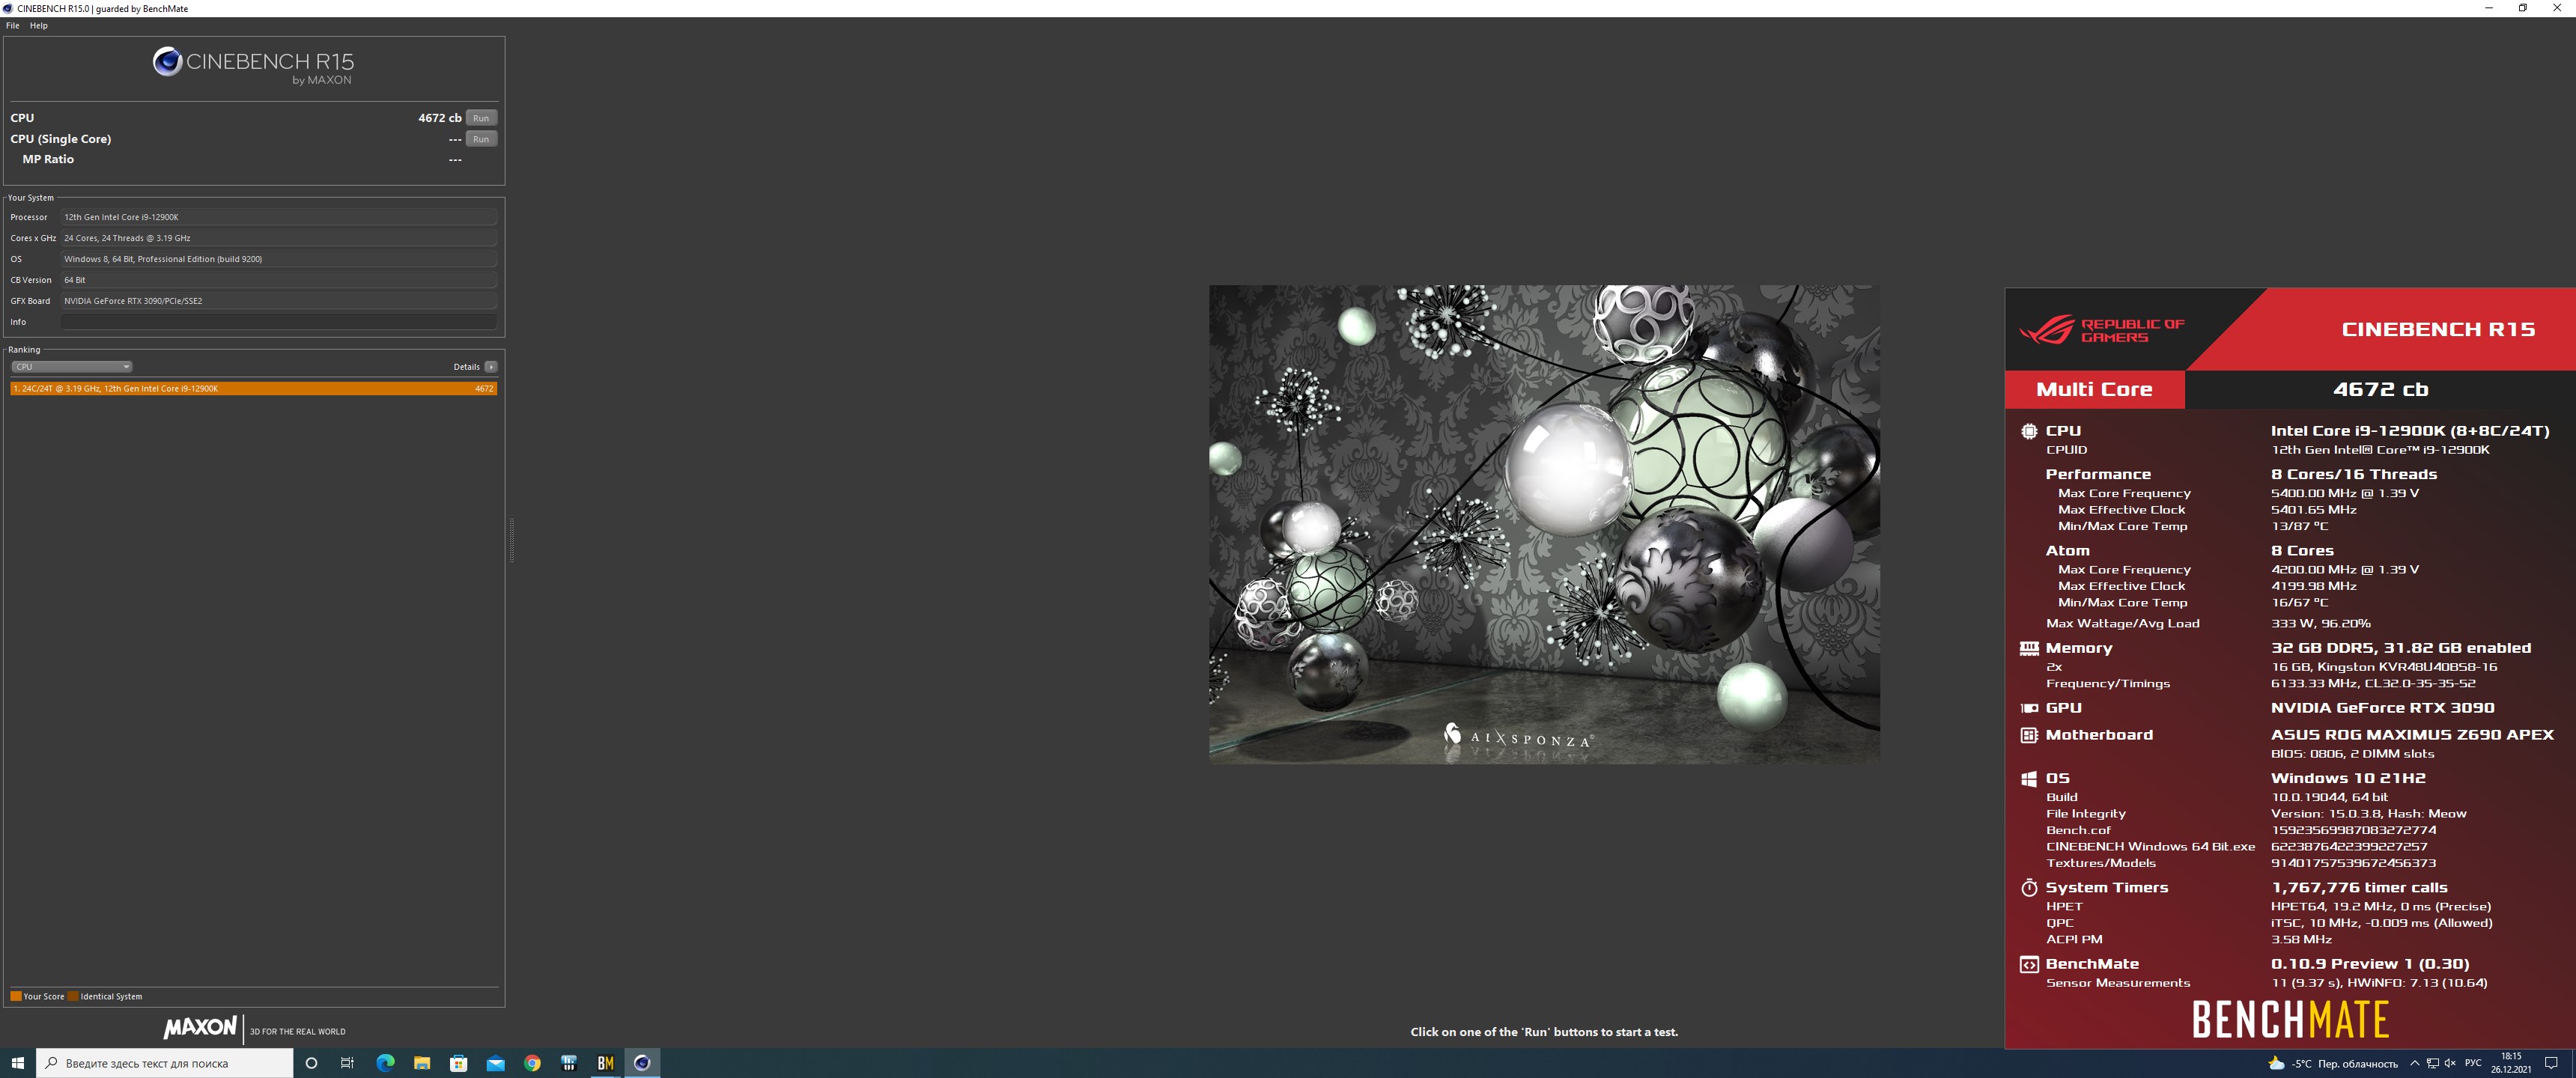The width and height of the screenshot is (2576, 1078).
Task: Click the CPU chip icon in BenchMate
Action: (x=2029, y=431)
